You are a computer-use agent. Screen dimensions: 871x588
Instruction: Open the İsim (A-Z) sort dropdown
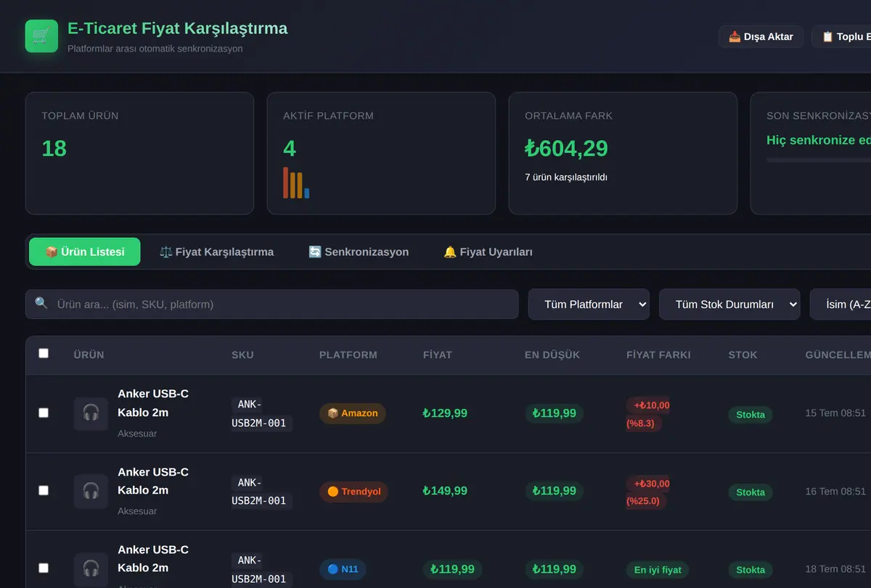(x=841, y=305)
